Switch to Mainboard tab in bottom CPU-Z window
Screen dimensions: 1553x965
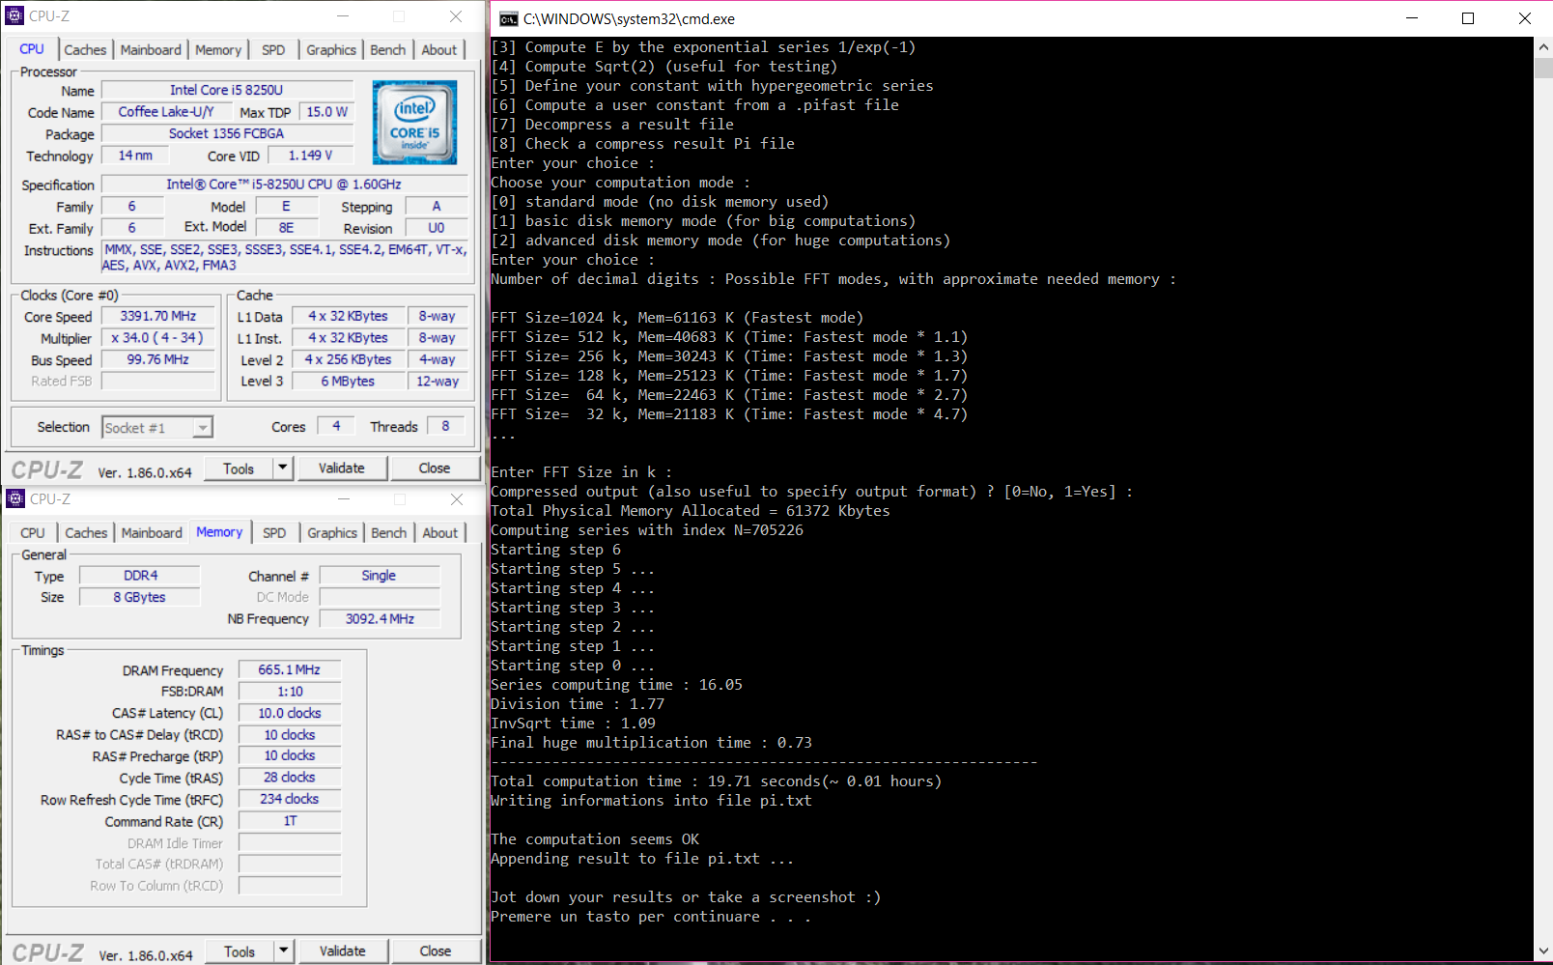152,533
